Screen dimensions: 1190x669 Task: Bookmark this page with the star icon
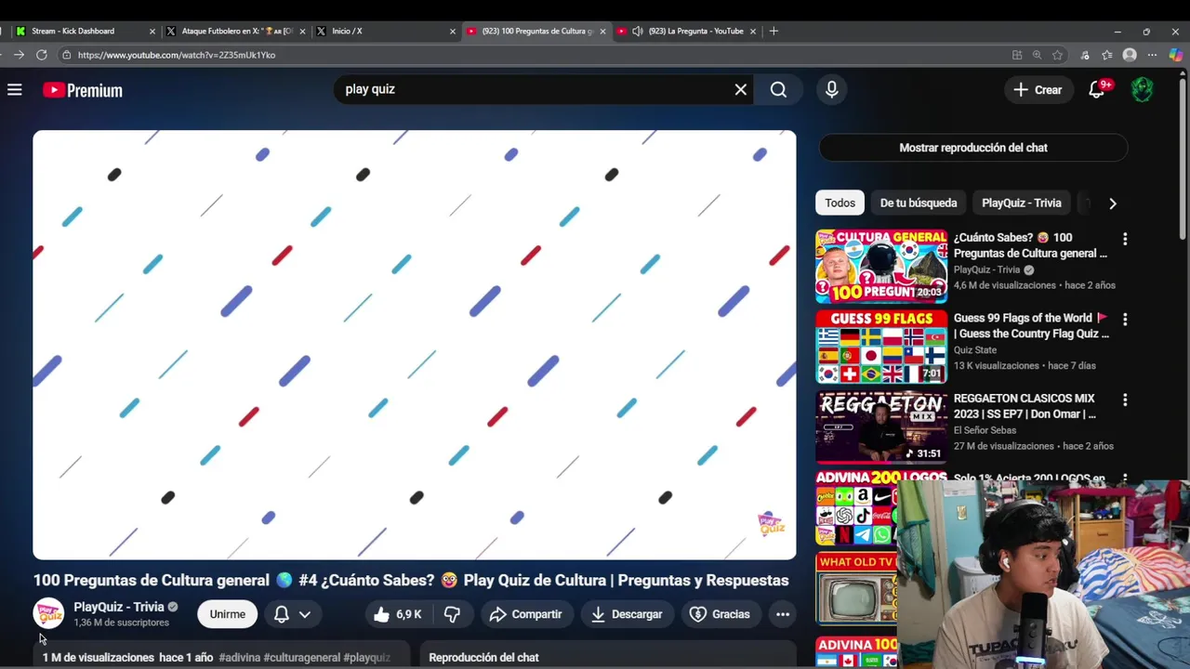[x=1058, y=55]
